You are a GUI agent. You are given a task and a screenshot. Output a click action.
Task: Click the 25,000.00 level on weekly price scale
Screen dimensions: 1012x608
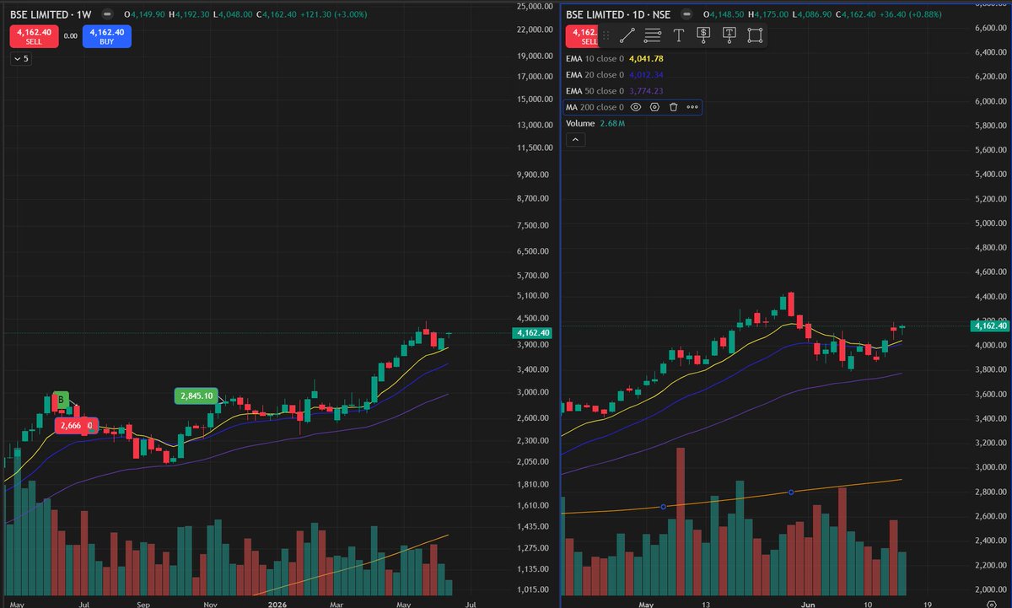[x=533, y=6]
